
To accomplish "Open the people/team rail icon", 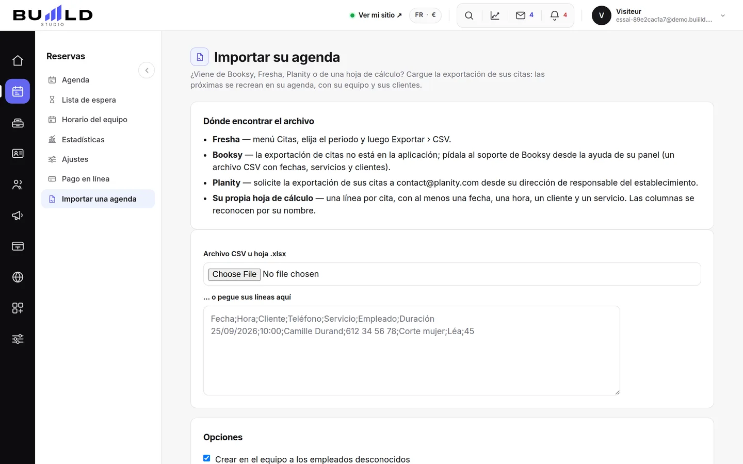I will click(18, 185).
